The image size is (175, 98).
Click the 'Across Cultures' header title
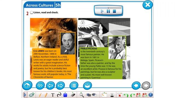tap(39, 5)
